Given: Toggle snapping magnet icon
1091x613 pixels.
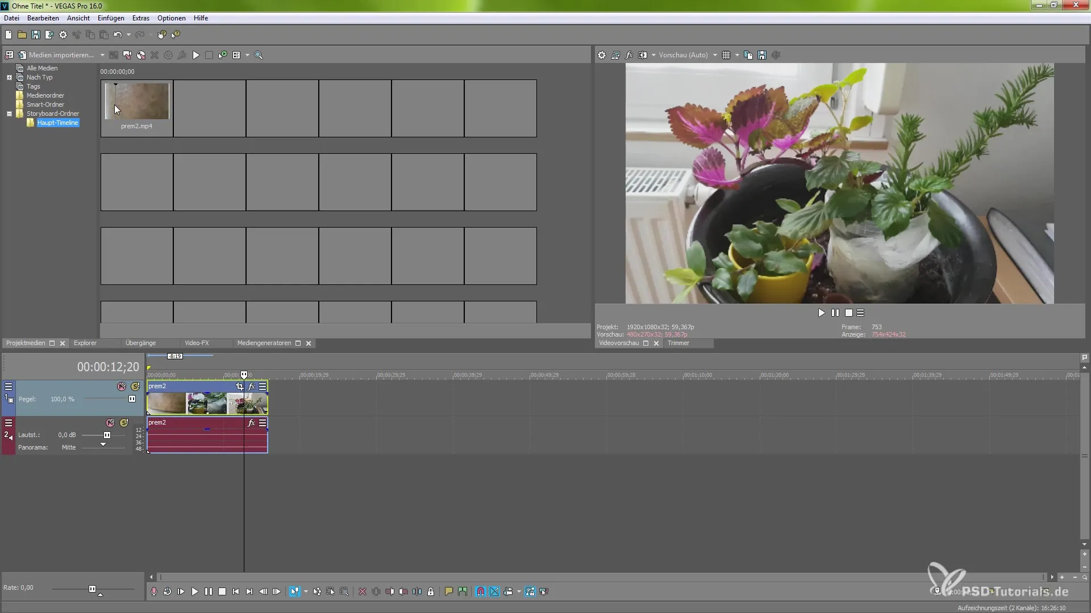Looking at the screenshot, I should (x=481, y=591).
